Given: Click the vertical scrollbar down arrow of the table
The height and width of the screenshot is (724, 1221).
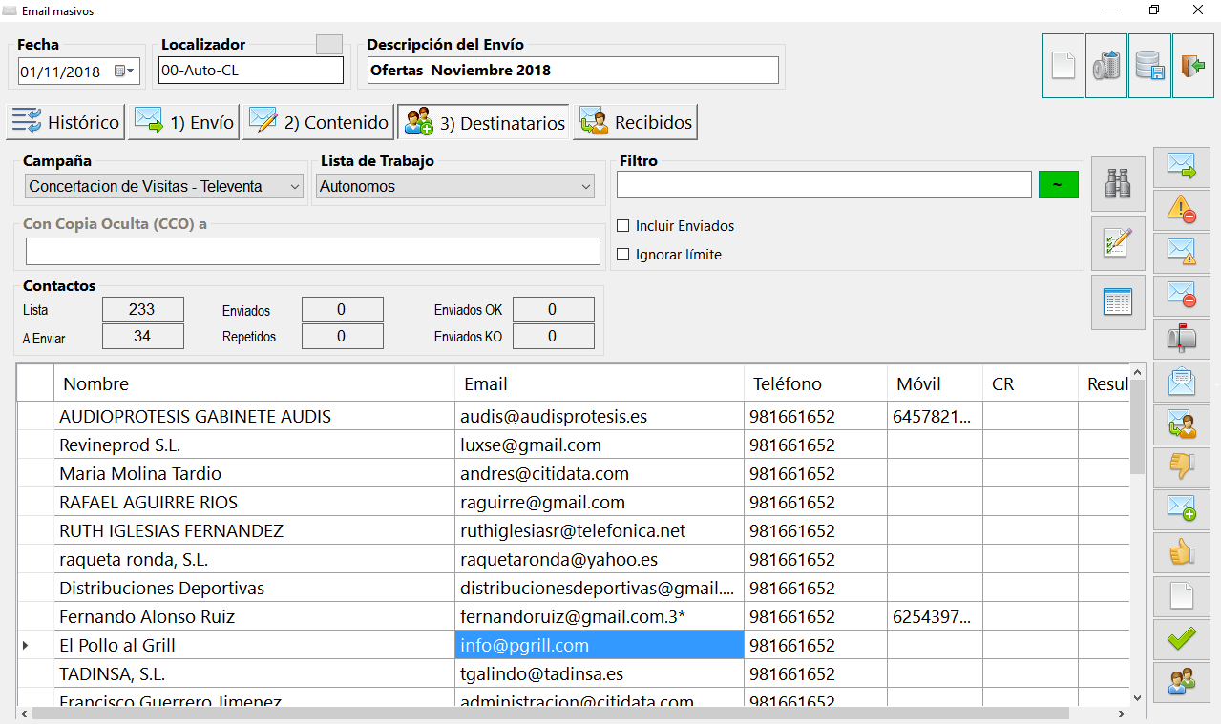Looking at the screenshot, I should point(1136,697).
